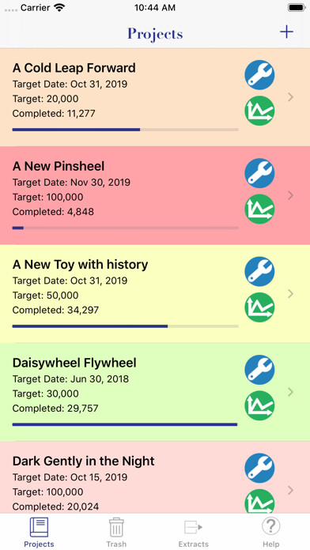Viewport: 310px width, 550px height.
Task: Show chart for A New Toy with history
Action: (259, 307)
